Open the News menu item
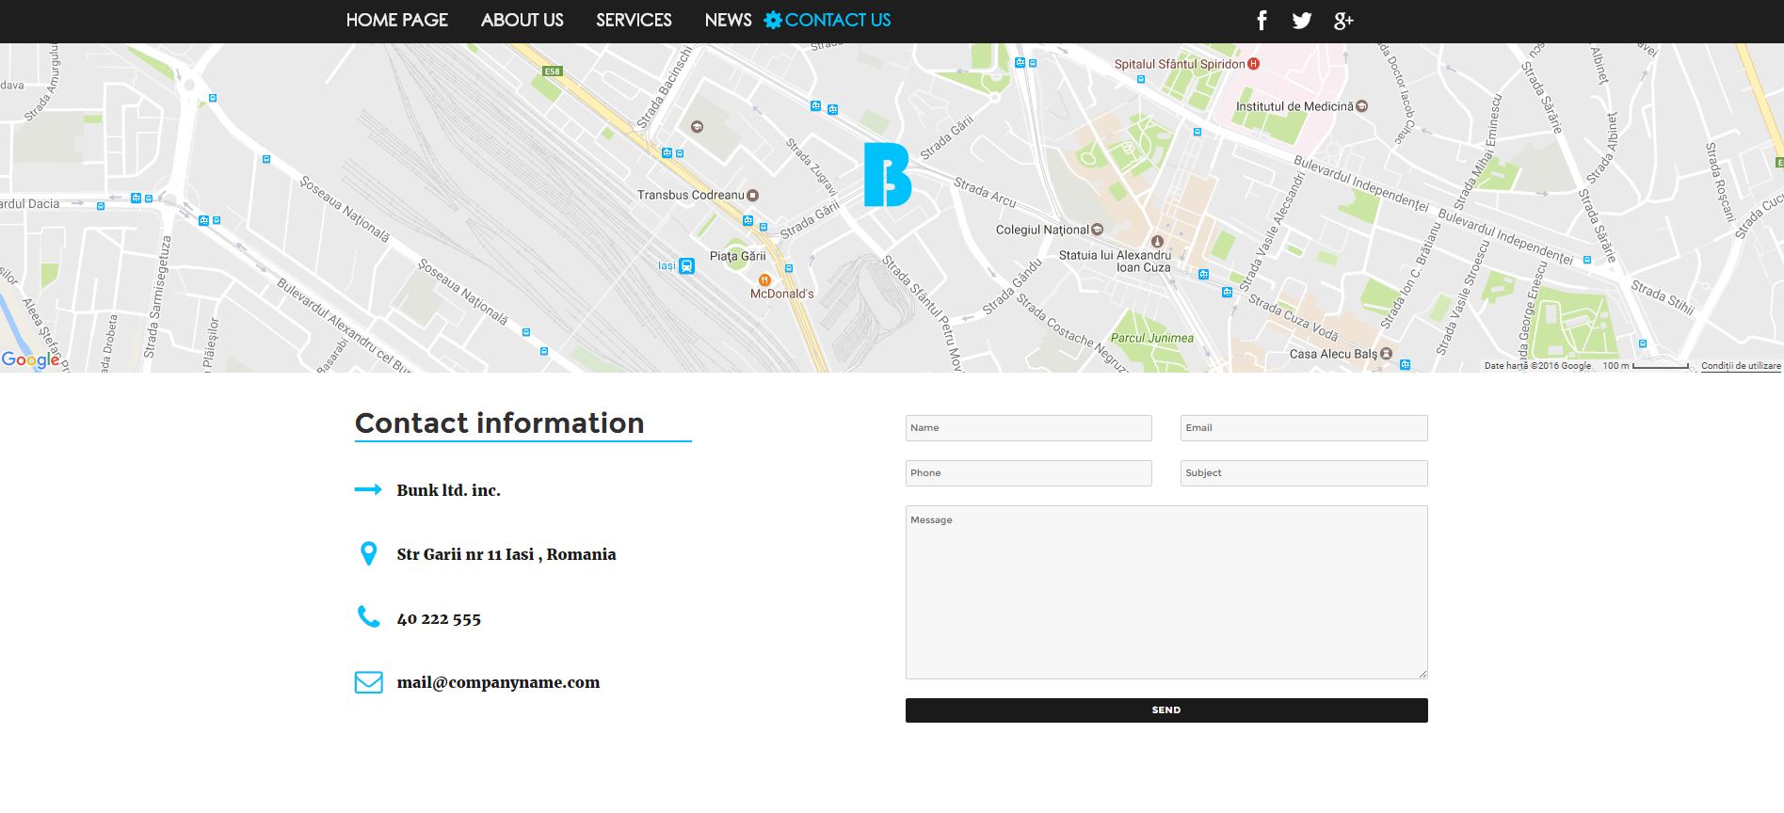The height and width of the screenshot is (813, 1784). pos(728,20)
